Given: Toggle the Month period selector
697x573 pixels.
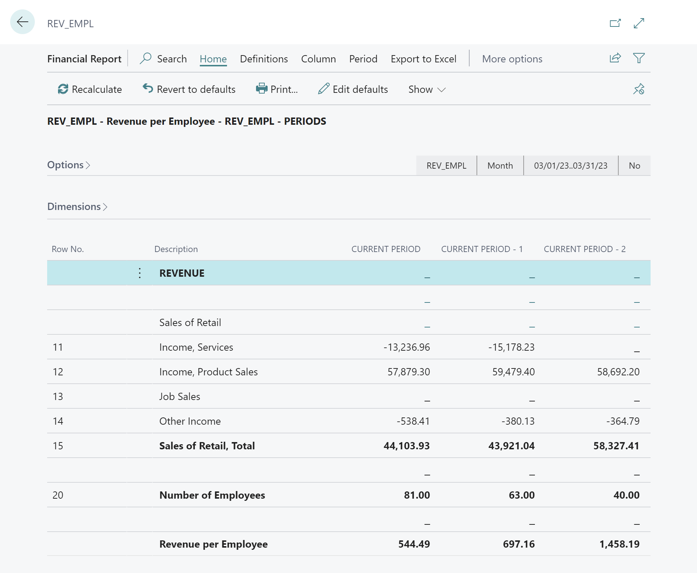Looking at the screenshot, I should (x=500, y=165).
